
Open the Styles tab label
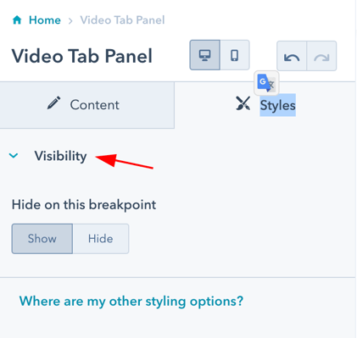(x=278, y=105)
